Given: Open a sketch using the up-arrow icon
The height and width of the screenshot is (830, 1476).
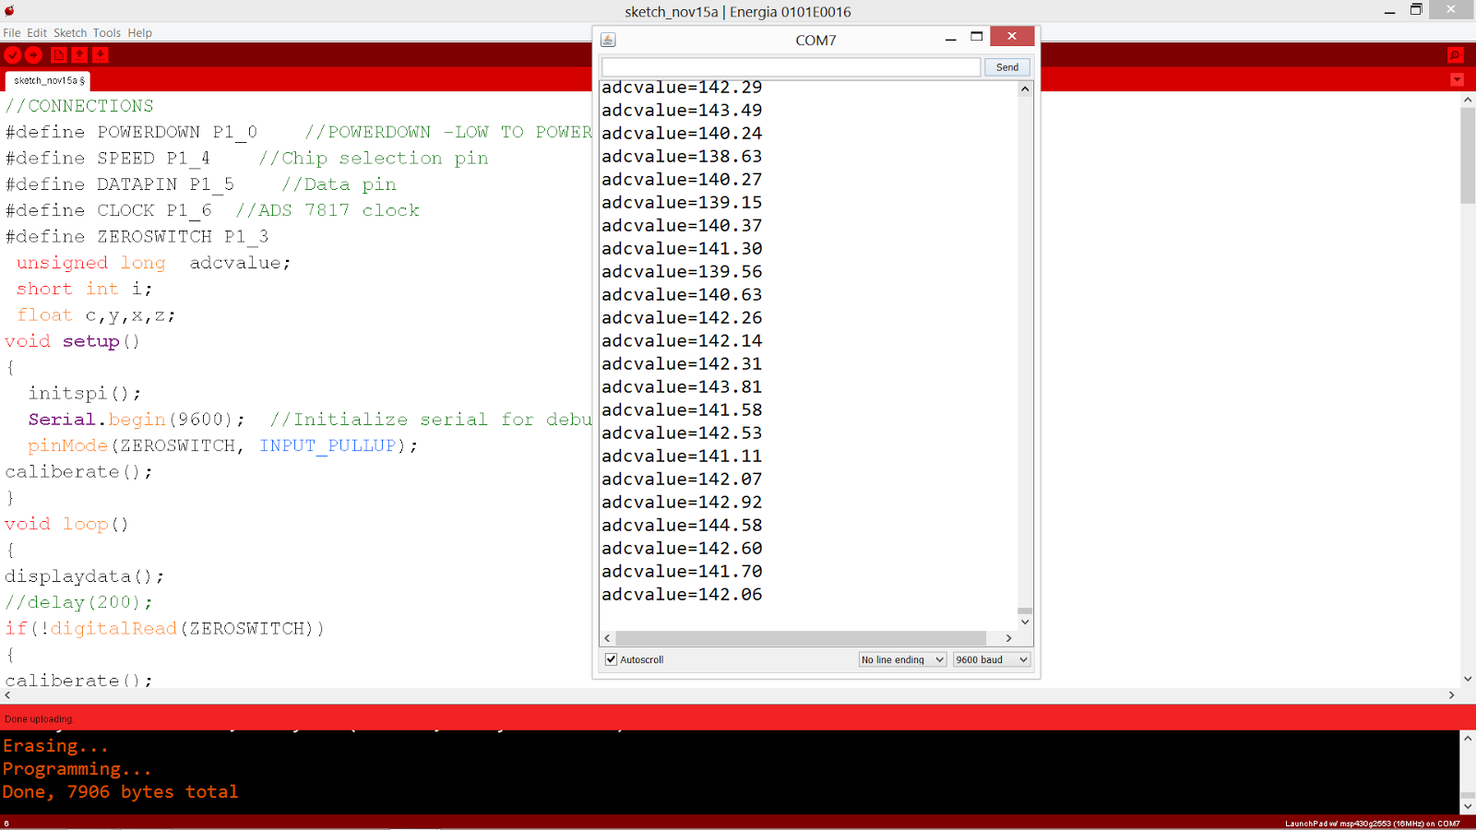Looking at the screenshot, I should point(80,55).
